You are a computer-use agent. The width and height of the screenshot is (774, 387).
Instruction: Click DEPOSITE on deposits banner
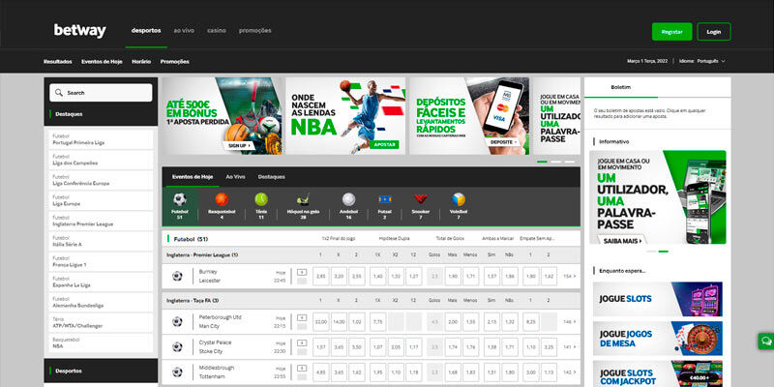click(502, 142)
